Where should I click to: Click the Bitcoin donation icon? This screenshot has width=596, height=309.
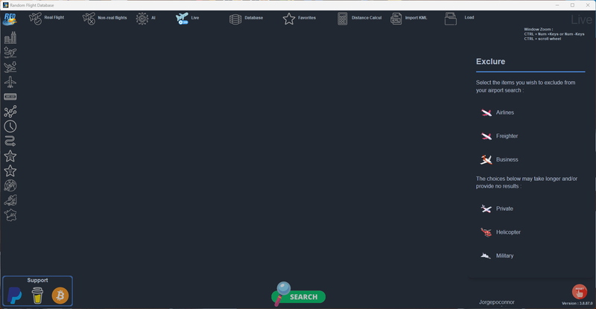pyautogui.click(x=60, y=296)
